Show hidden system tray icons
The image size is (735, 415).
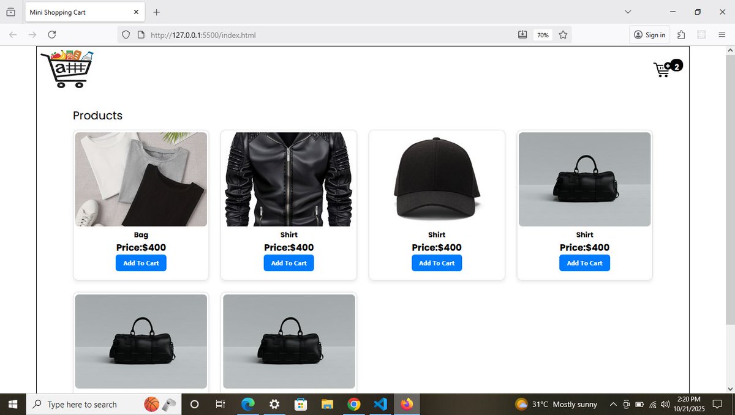(612, 405)
